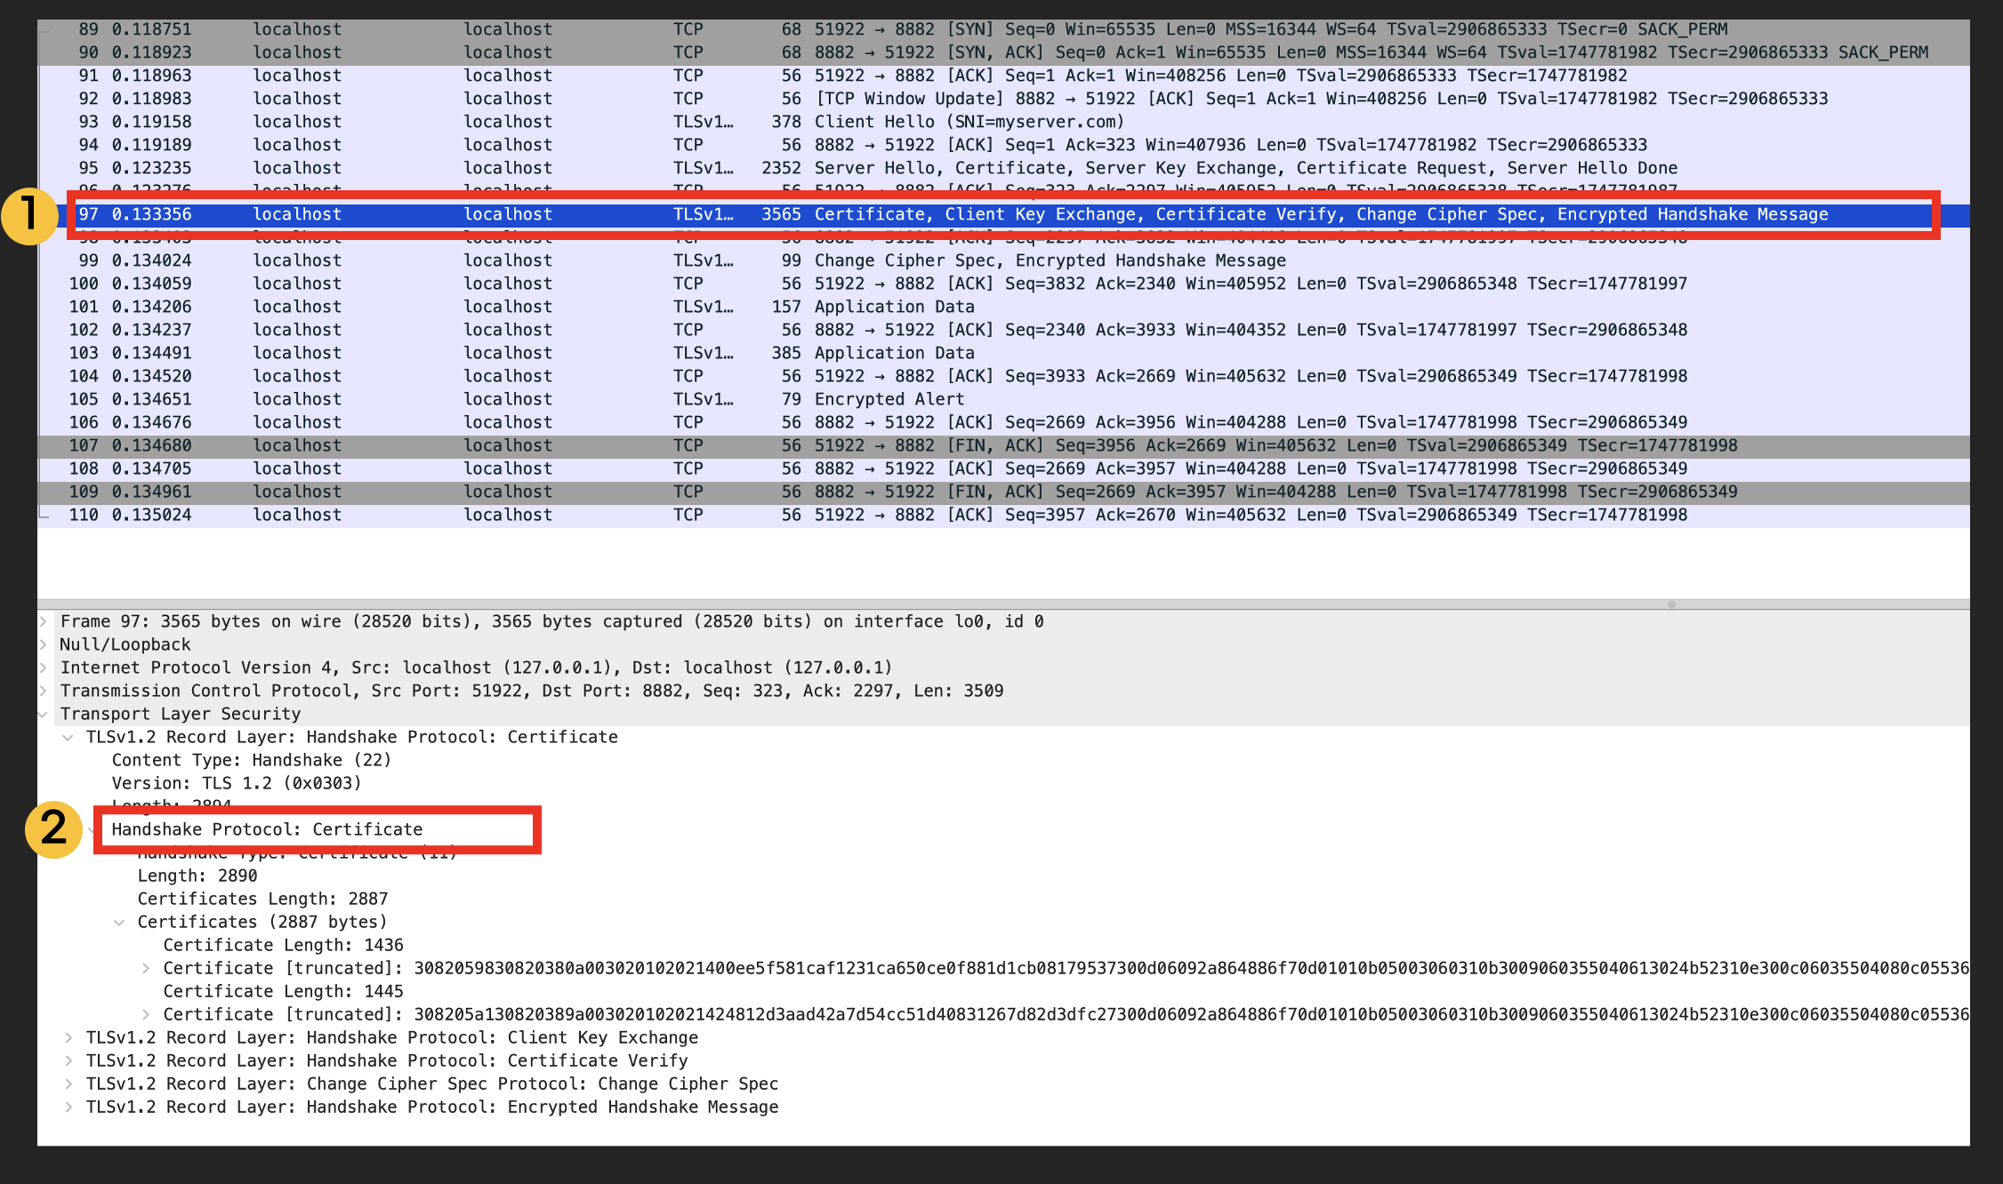This screenshot has width=2003, height=1184.
Task: Expand Transmission Control Protocol section
Action: tap(43, 691)
